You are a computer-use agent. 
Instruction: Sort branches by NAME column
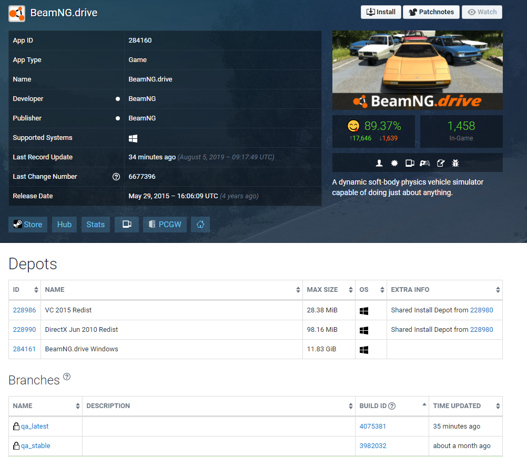(45, 406)
